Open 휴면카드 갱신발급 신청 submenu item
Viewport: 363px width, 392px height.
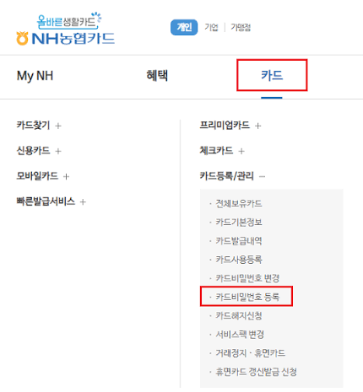click(256, 372)
